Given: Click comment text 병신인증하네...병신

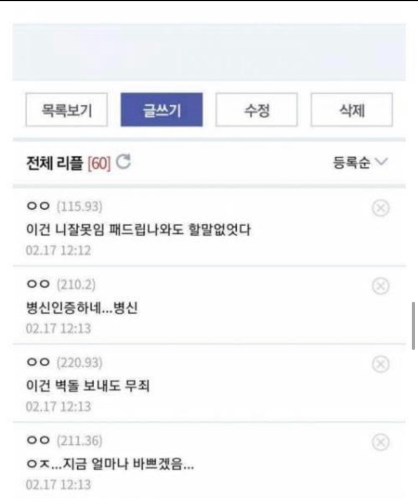Looking at the screenshot, I should [82, 308].
